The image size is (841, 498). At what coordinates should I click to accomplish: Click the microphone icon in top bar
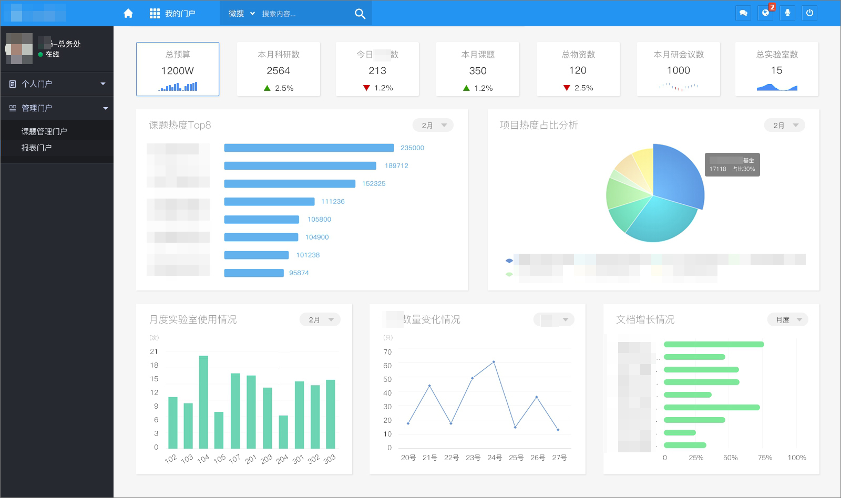tap(787, 13)
